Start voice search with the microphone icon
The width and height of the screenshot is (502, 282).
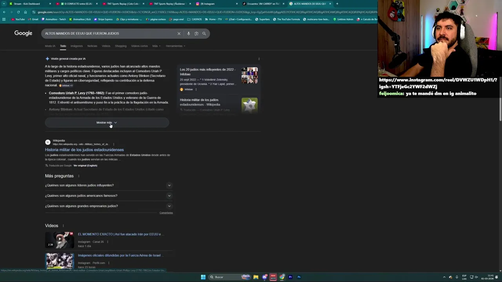point(189,34)
